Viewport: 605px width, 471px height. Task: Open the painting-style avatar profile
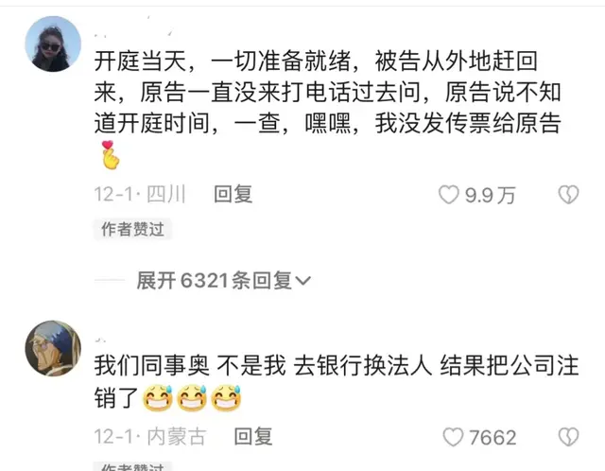(x=53, y=348)
